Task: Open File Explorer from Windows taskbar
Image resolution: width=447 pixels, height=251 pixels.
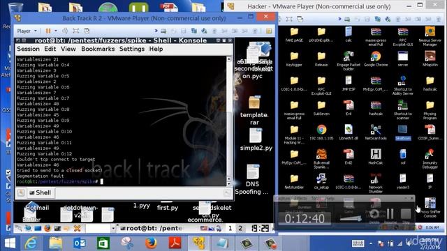Action: [x=55, y=243]
